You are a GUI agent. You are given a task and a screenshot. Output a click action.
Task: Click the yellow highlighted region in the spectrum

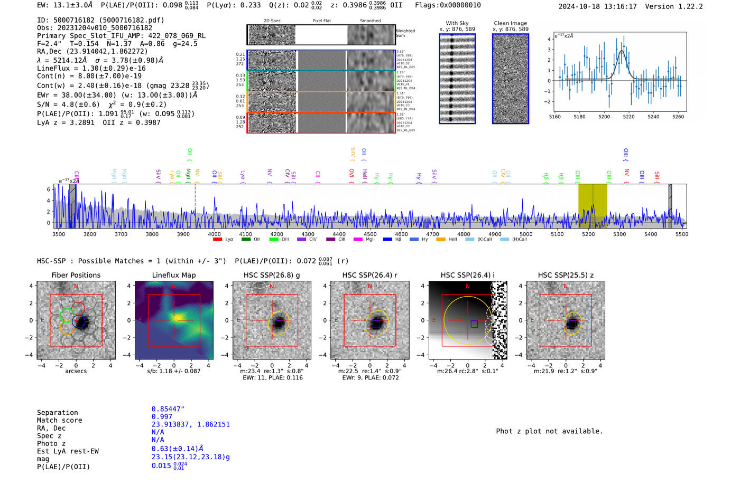[x=593, y=206]
